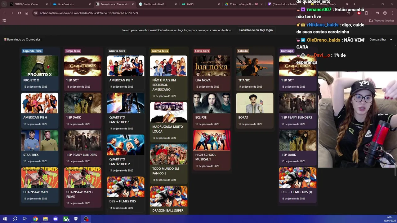This screenshot has height=223, width=397.
Task: Open Discord from the taskbar
Action: pos(56,219)
